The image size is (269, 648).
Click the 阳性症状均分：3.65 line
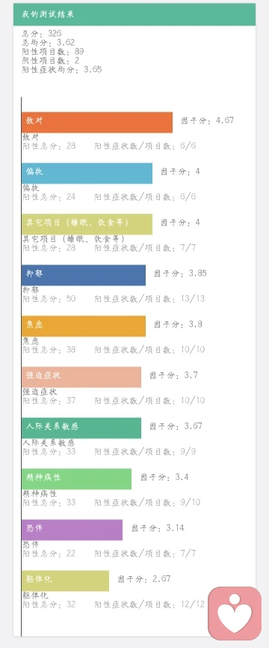[x=62, y=70]
